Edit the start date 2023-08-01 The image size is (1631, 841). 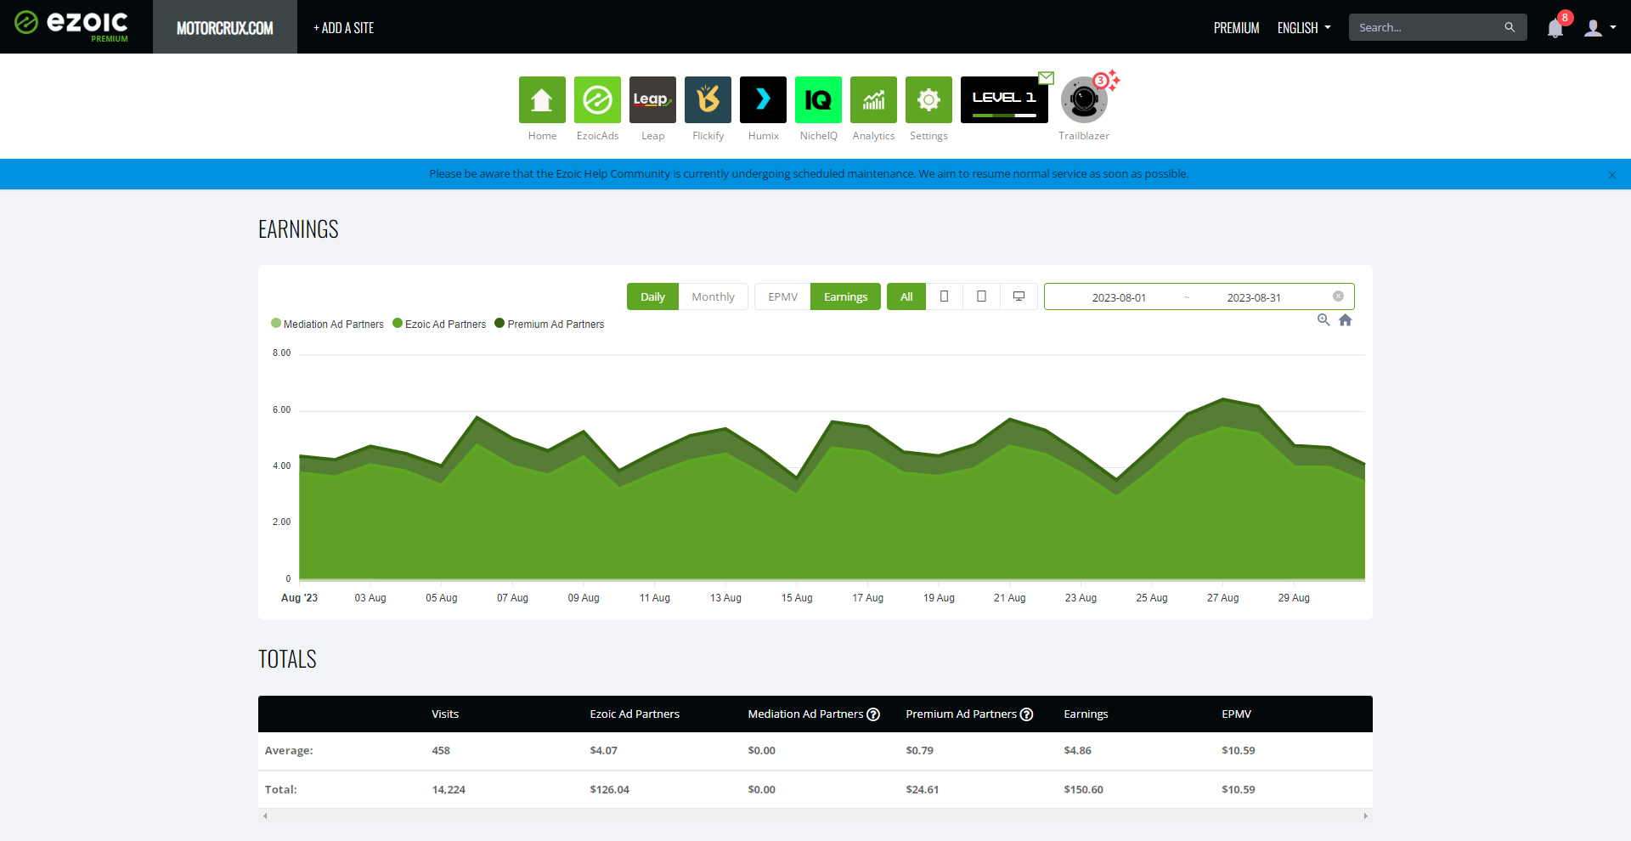pyautogui.click(x=1119, y=297)
